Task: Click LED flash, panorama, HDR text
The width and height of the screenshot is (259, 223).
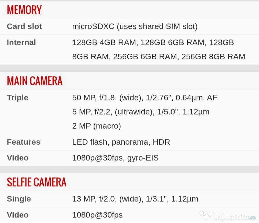Action: coord(121,142)
